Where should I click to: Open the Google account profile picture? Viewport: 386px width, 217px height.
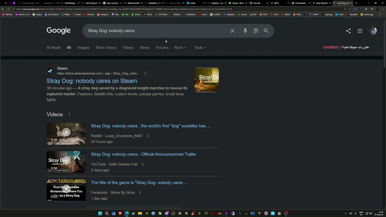pyautogui.click(x=373, y=31)
